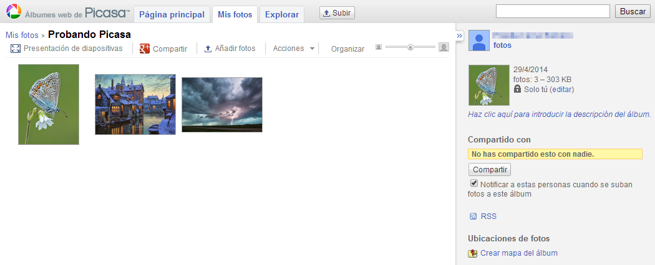The image size is (655, 265).
Task: Click the 29/4/2014 album date
Action: pyautogui.click(x=530, y=70)
